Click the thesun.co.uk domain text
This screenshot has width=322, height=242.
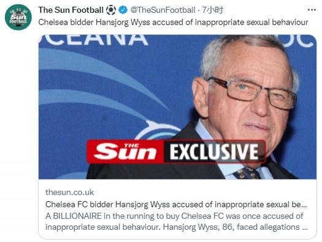[x=70, y=193]
